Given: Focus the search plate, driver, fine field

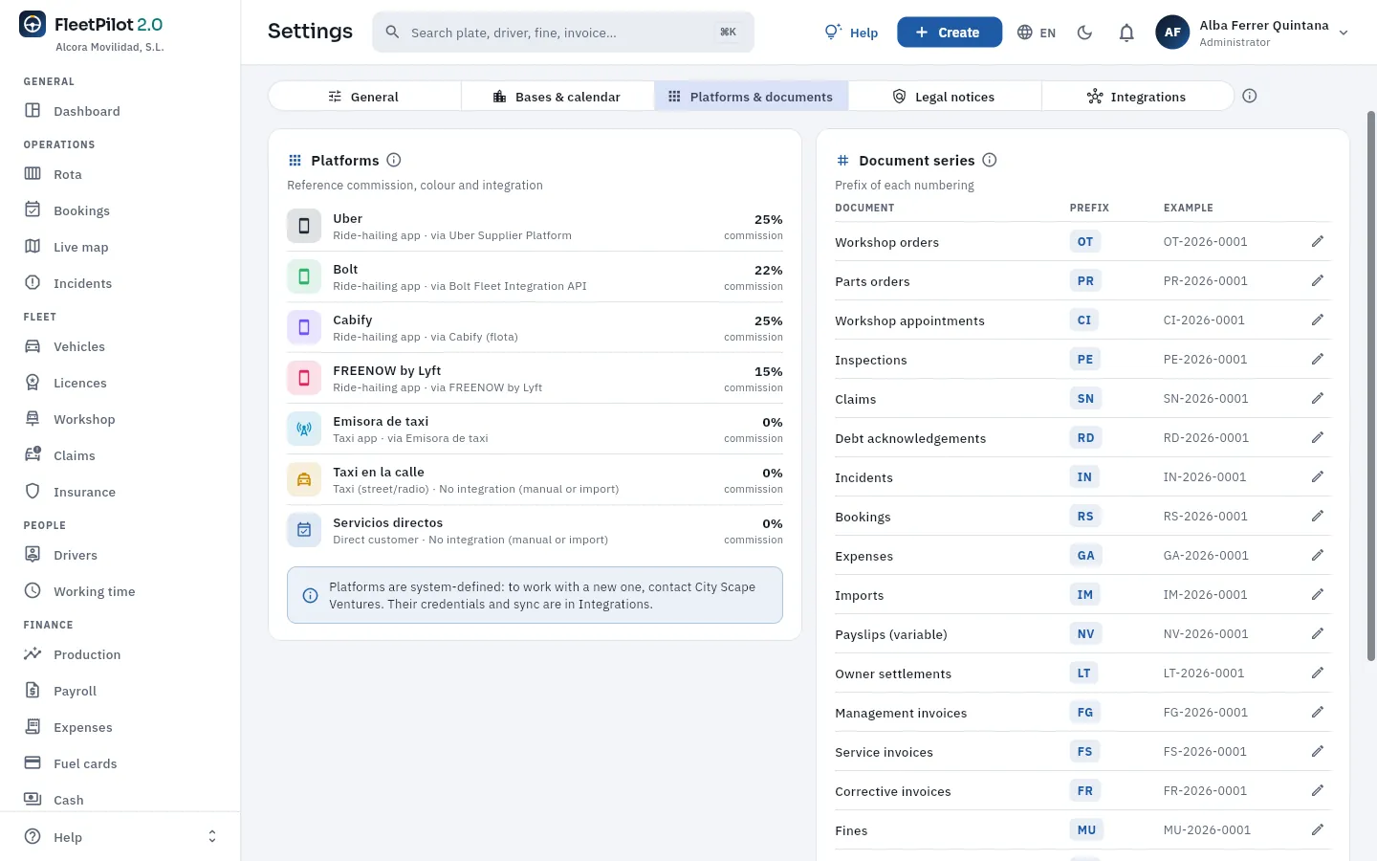Looking at the screenshot, I should click(x=563, y=33).
